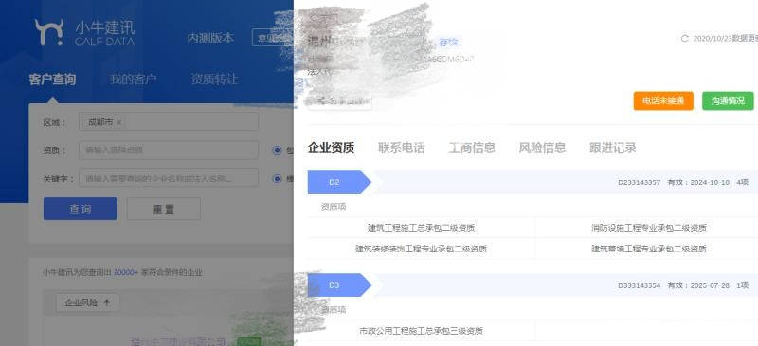758x346 pixels.
Task: Remove the 成都市 region tag
Action: 119,122
